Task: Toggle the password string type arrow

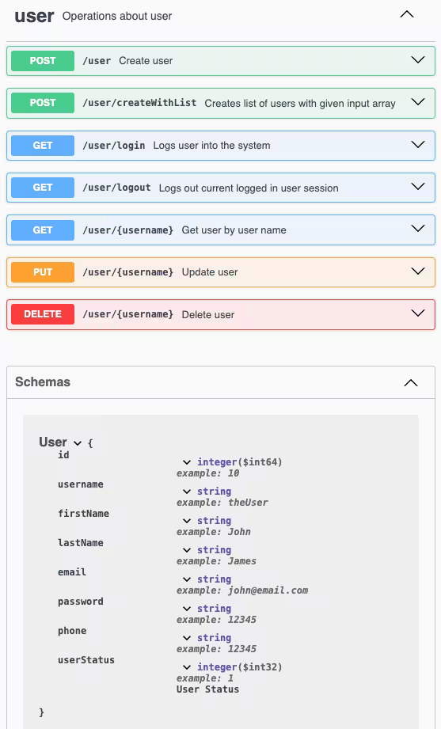Action: [187, 609]
